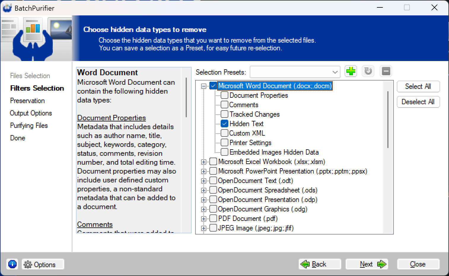Check the OpenDocument Spreadsheet checkbox
Viewport: 449px width, 276px height.
pyautogui.click(x=213, y=190)
